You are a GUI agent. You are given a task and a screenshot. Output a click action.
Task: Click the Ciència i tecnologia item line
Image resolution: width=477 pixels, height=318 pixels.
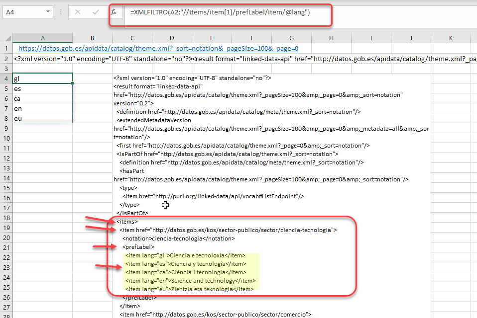click(x=186, y=272)
